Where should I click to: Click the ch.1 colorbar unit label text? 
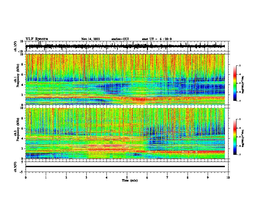[243, 85]
